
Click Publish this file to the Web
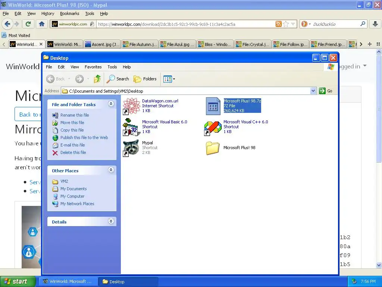(x=84, y=138)
